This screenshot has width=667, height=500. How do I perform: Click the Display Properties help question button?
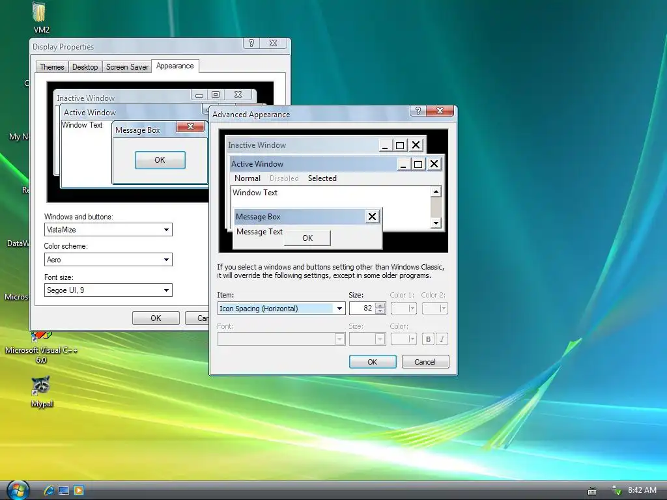click(x=251, y=43)
